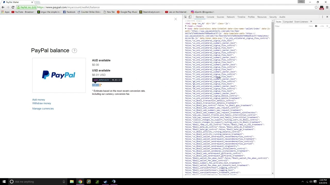
Task: Open the taskbar clock showing 2:44 PM
Action: tap(323, 182)
